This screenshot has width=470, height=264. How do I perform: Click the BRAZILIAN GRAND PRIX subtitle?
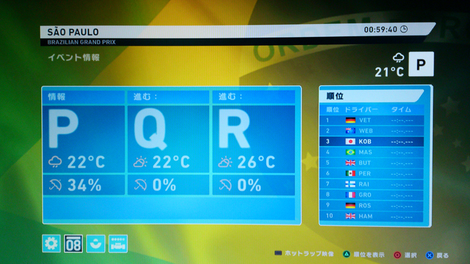tap(82, 42)
